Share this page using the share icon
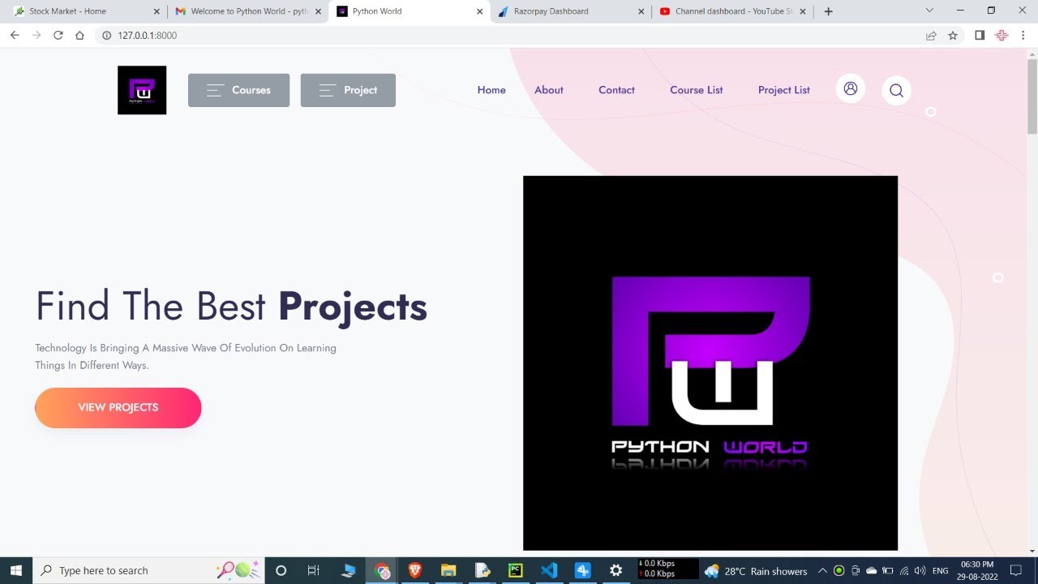This screenshot has width=1038, height=584. (931, 36)
